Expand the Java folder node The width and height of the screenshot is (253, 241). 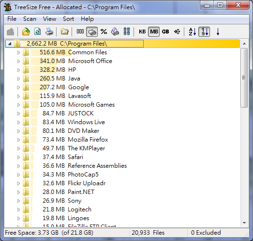coord(18,79)
